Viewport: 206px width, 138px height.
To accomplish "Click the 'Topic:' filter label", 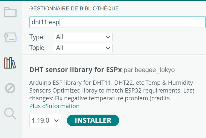I will tap(38, 48).
